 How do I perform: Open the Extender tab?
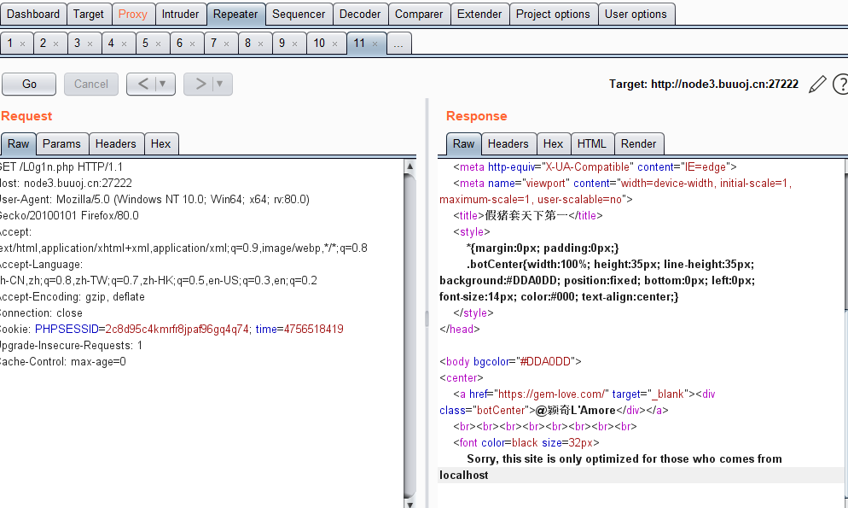(479, 14)
